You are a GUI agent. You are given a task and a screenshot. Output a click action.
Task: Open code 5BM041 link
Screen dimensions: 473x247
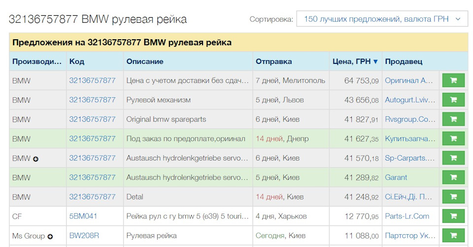pos(83,216)
